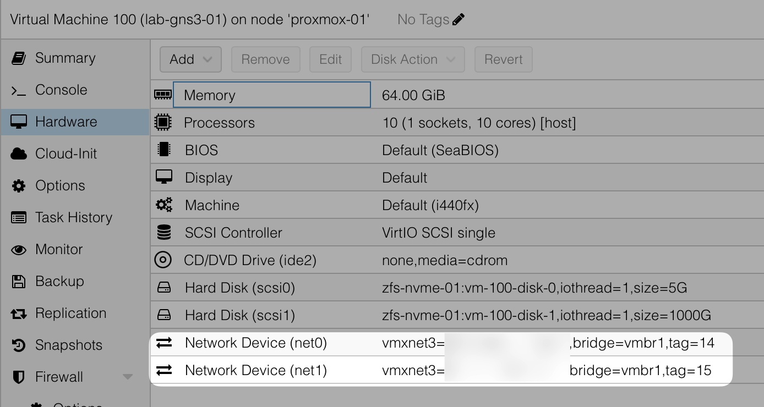
Task: Switch to the Replication tab
Action: tap(70, 313)
